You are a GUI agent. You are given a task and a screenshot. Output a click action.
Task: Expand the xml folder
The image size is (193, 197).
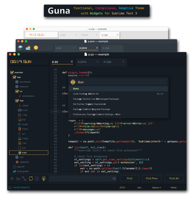coord(17,157)
